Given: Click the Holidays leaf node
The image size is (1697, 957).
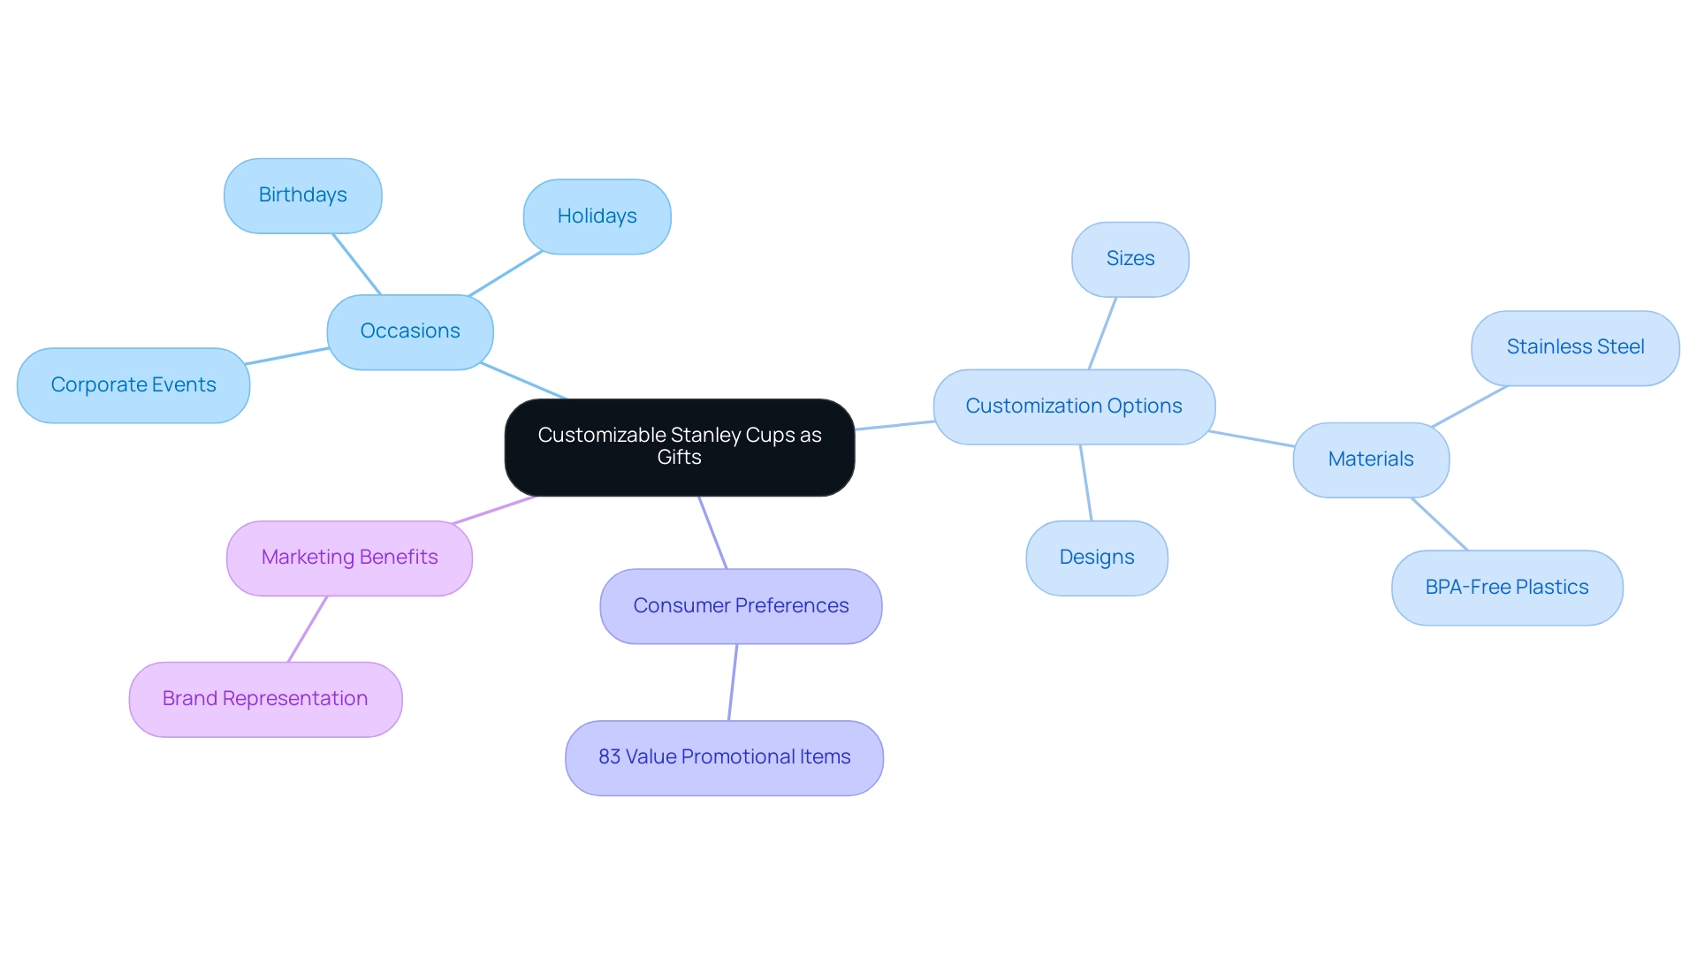Looking at the screenshot, I should click(x=593, y=215).
